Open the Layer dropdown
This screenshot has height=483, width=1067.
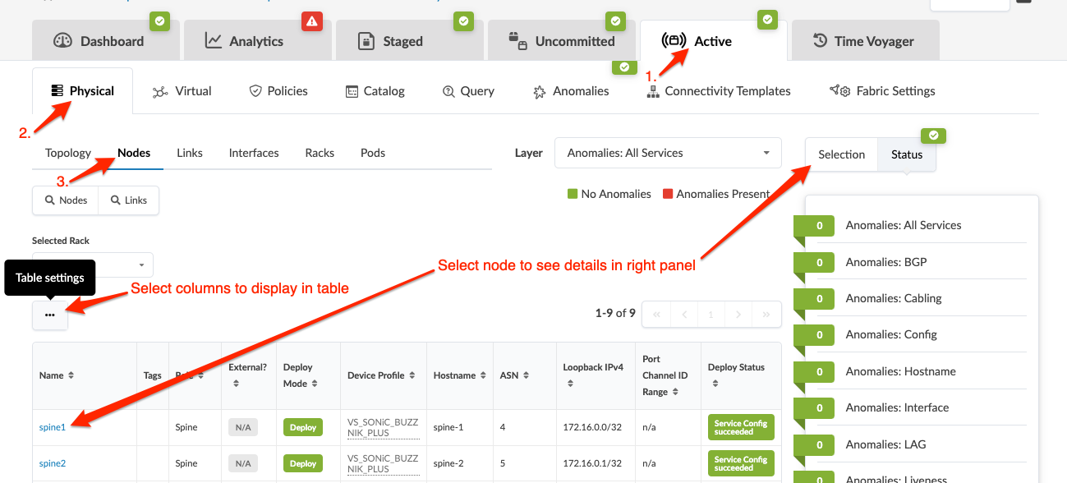click(x=669, y=154)
